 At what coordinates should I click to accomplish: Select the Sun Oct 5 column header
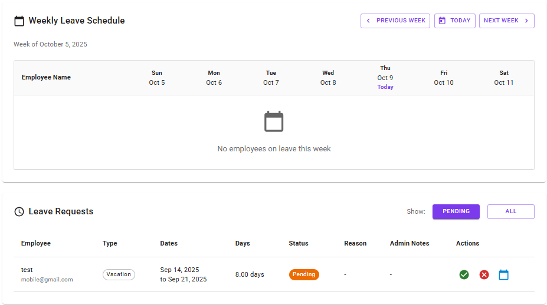(157, 78)
